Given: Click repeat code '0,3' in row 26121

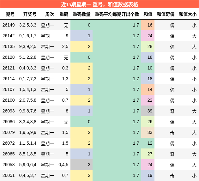Looking at the screenshot, I should coord(65,68).
